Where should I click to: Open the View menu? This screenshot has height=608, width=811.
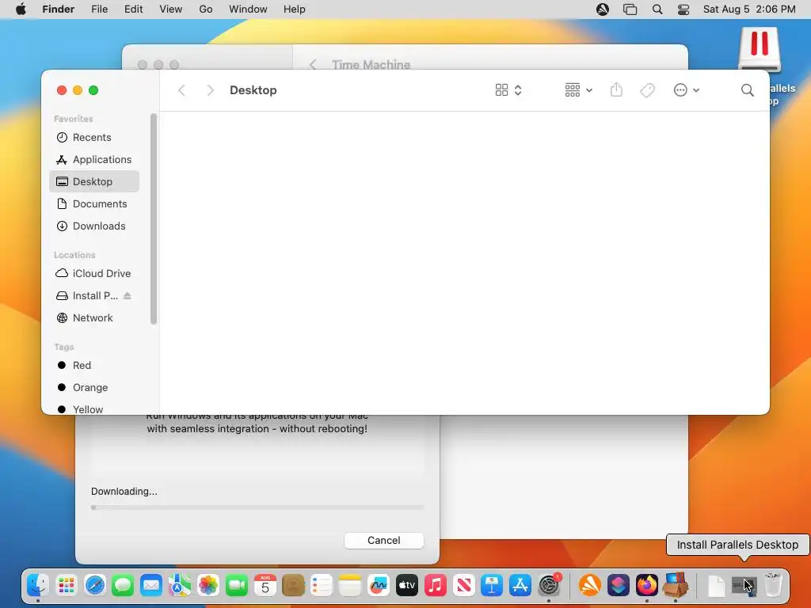click(171, 9)
